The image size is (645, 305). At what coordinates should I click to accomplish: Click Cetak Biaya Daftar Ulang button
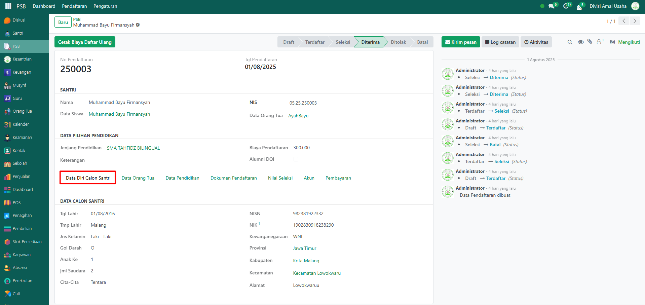point(85,42)
